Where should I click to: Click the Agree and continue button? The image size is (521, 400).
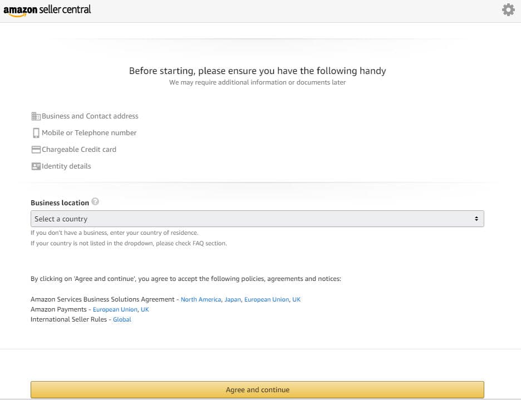(257, 389)
